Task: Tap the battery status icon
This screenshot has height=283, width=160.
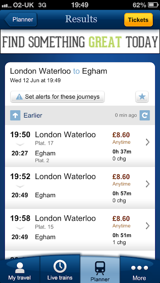Action: (153, 5)
